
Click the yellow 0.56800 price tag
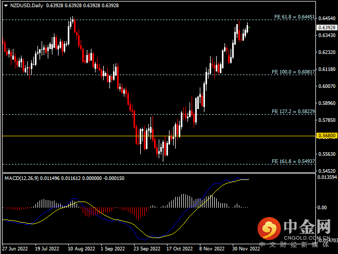(326, 136)
